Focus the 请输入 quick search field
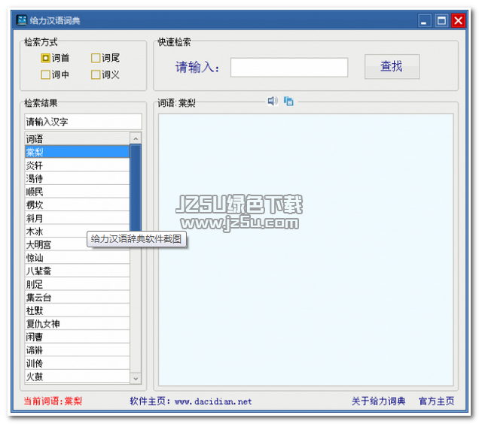The width and height of the screenshot is (479, 424). click(289, 68)
